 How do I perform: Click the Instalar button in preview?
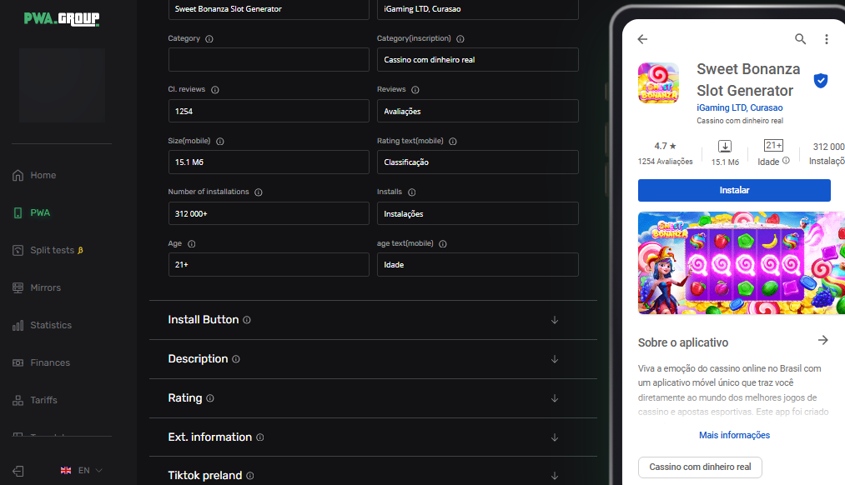pyautogui.click(x=734, y=191)
